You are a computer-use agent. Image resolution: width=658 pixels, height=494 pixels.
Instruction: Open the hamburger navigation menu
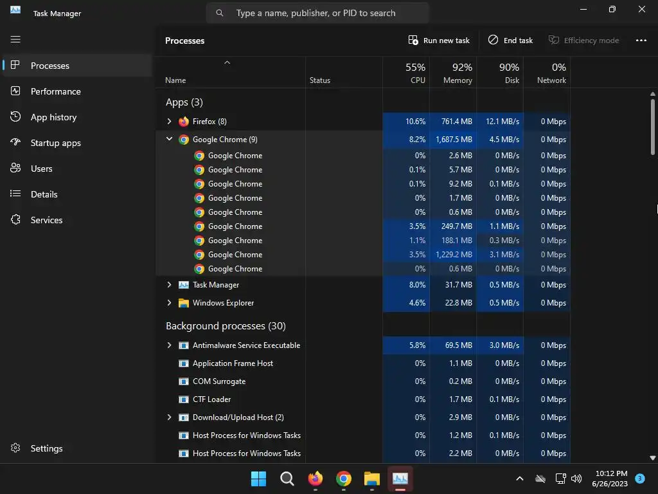pyautogui.click(x=15, y=39)
